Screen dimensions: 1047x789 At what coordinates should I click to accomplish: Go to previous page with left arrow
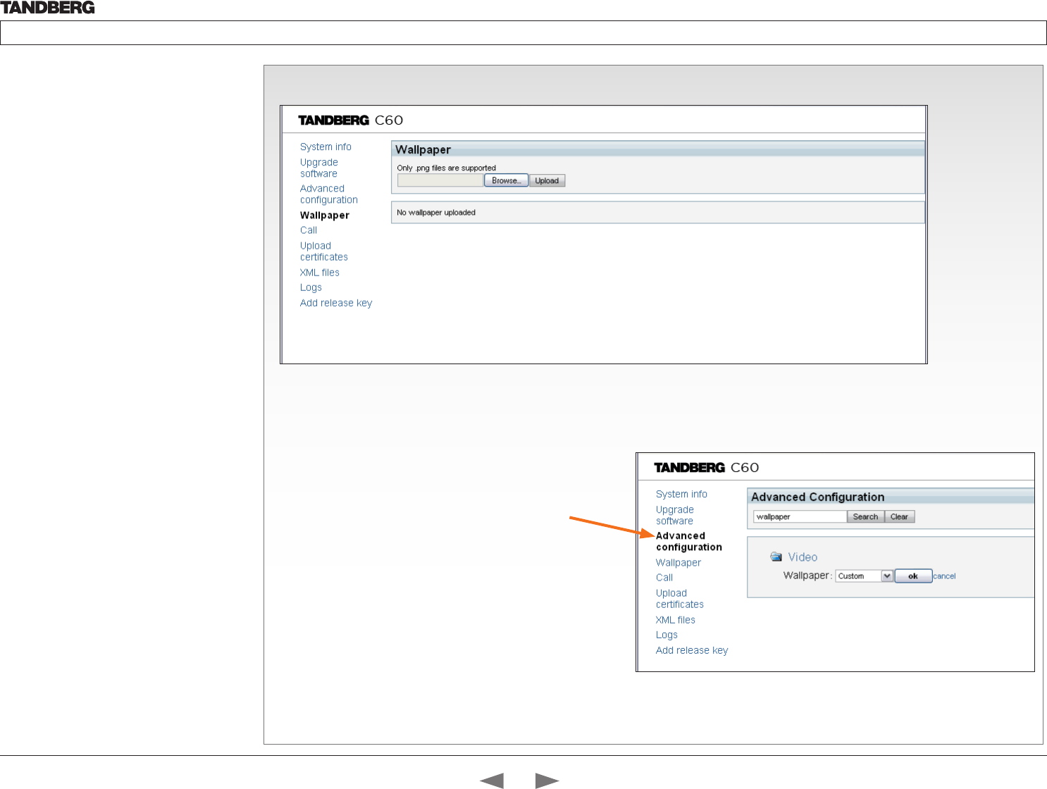[x=492, y=780]
